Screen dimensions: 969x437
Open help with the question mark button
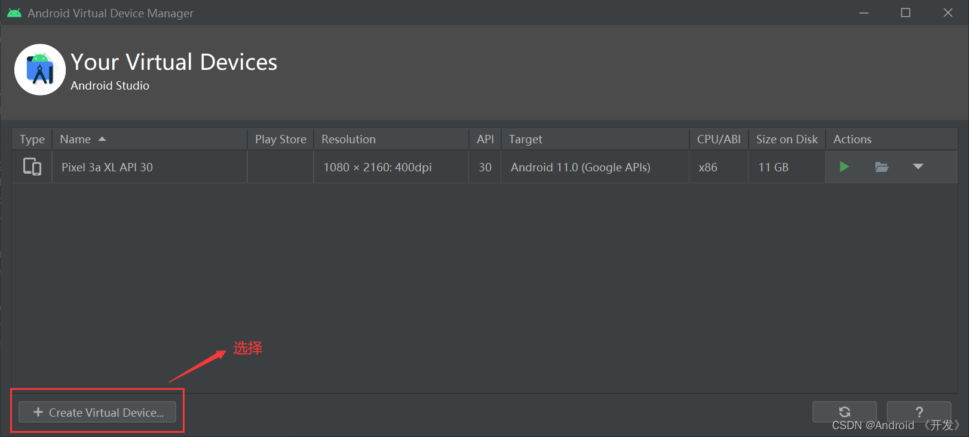click(919, 411)
